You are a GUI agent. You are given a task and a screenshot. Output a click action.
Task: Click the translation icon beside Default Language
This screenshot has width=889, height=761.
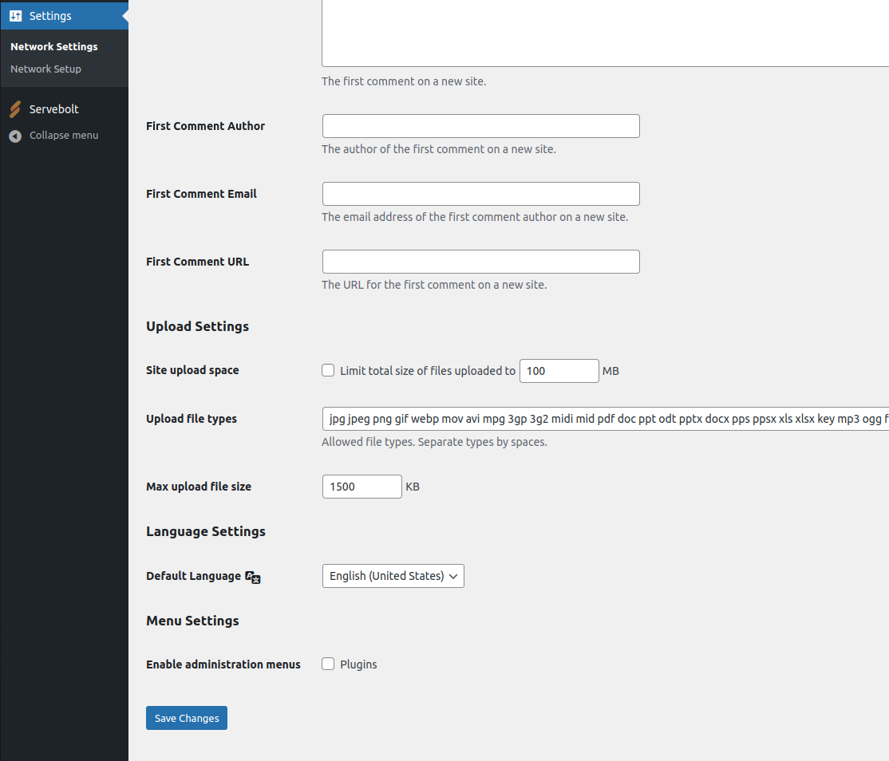pyautogui.click(x=253, y=577)
